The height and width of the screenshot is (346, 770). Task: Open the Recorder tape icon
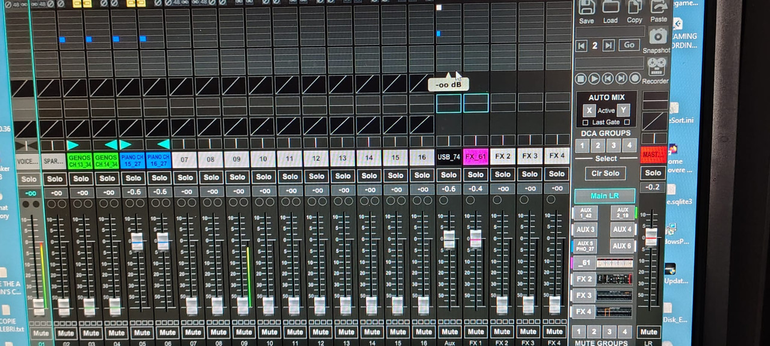(657, 65)
